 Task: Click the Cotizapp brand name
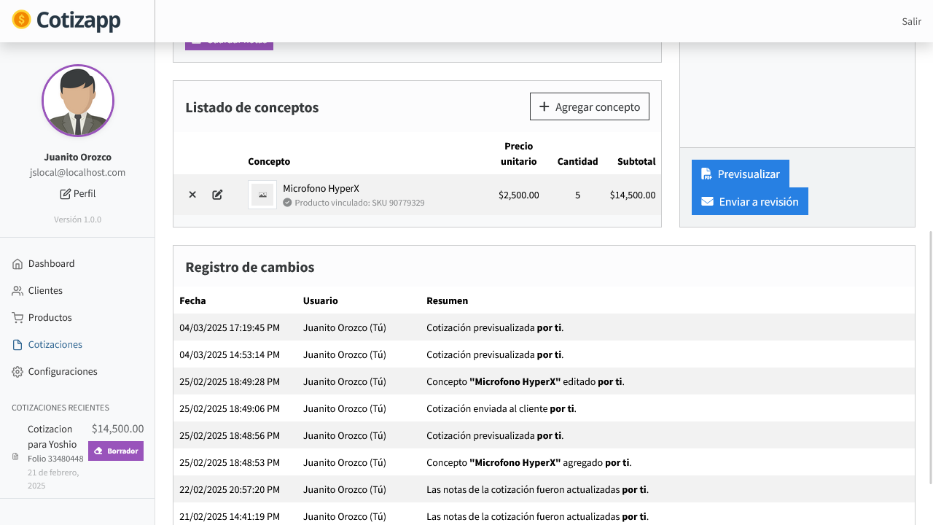click(x=78, y=20)
